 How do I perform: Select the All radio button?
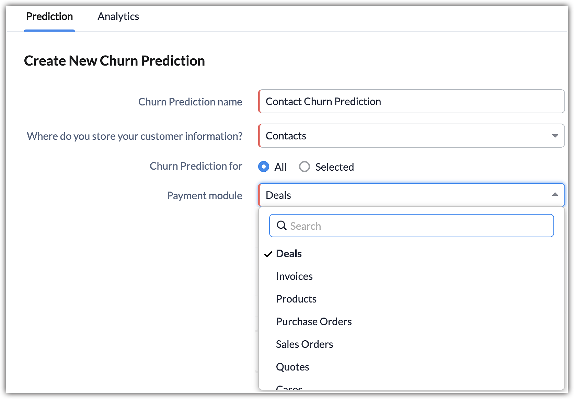(x=264, y=167)
